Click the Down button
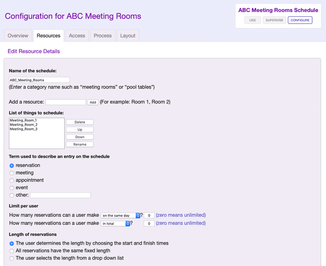 pos(80,137)
